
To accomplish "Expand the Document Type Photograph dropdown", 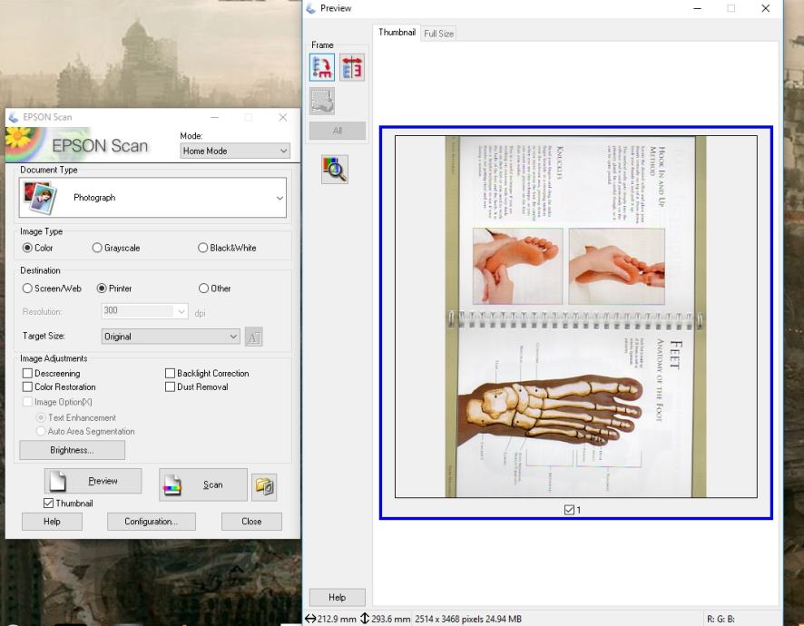I will 152,198.
